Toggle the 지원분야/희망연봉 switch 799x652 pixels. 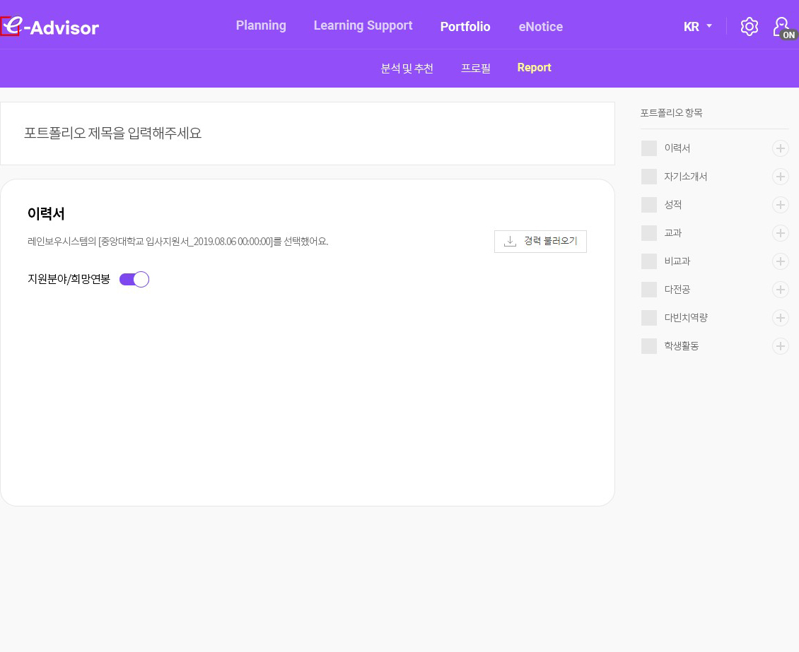click(134, 279)
